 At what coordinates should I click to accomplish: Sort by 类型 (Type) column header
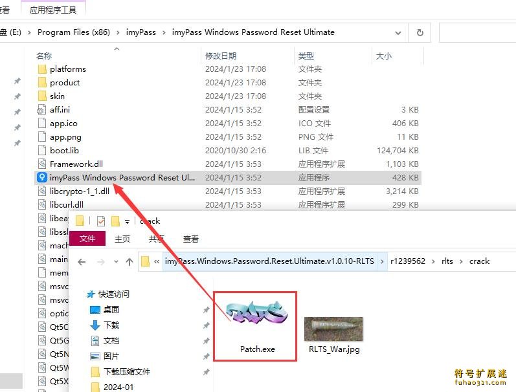(x=306, y=56)
